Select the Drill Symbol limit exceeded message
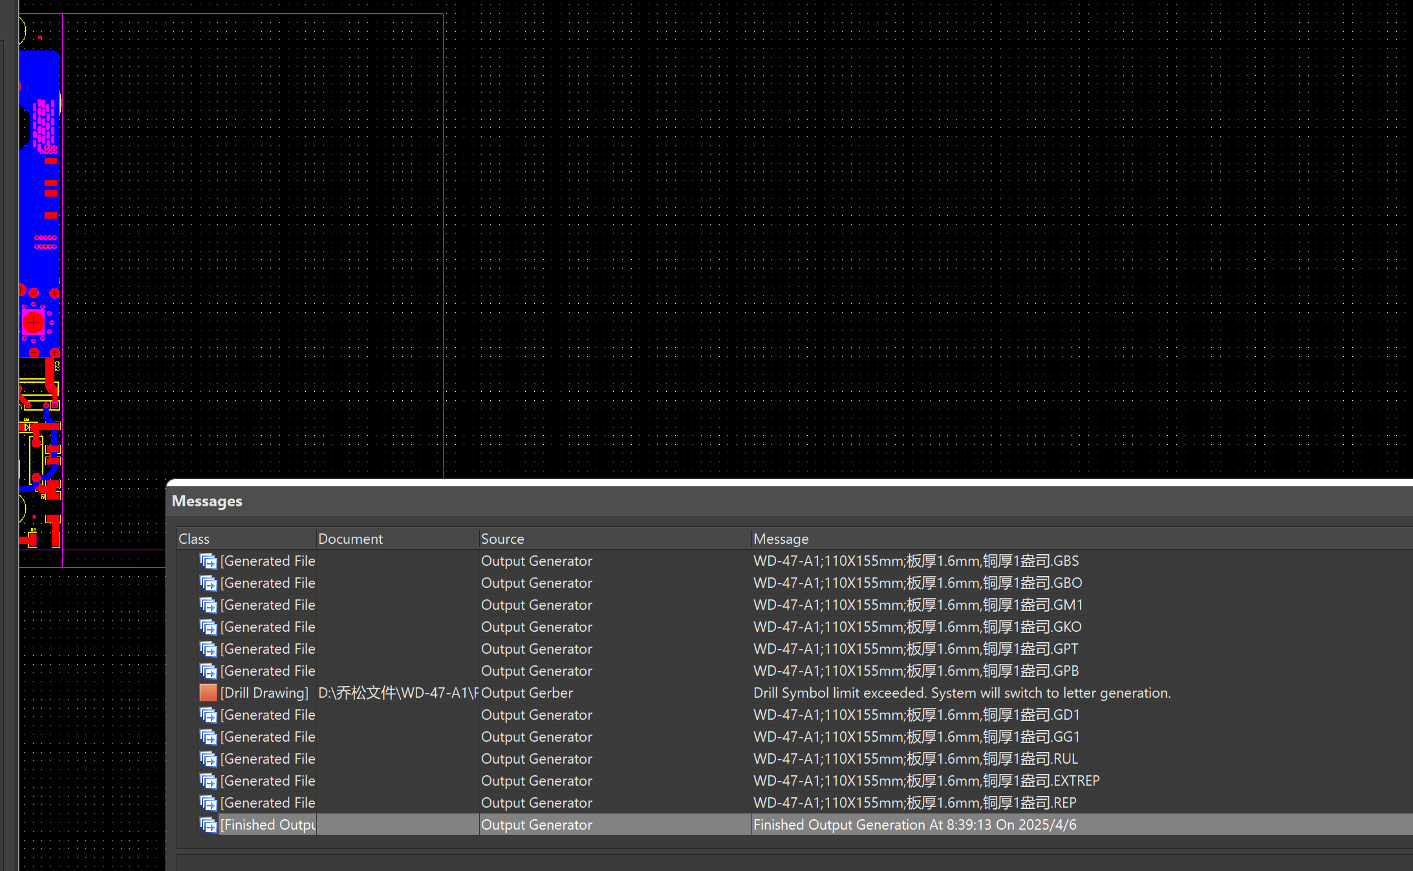 point(962,693)
